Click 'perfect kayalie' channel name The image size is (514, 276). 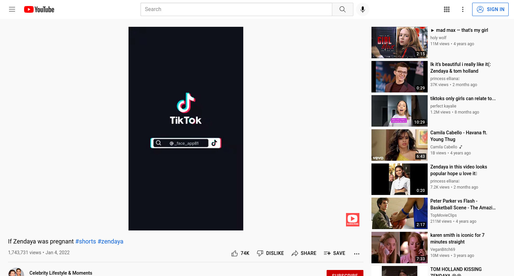443,106
